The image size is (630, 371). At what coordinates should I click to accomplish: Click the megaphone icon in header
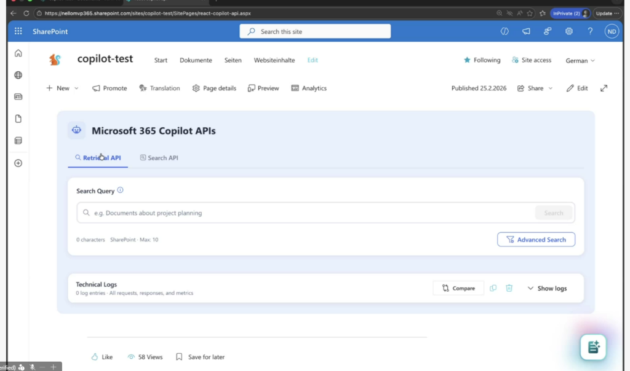[526, 31]
